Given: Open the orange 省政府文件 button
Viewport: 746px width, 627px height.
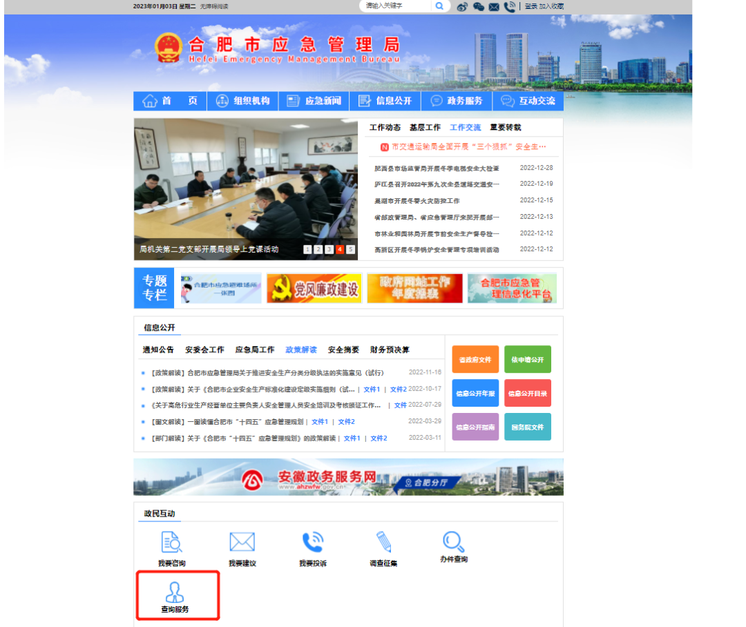Looking at the screenshot, I should (475, 360).
